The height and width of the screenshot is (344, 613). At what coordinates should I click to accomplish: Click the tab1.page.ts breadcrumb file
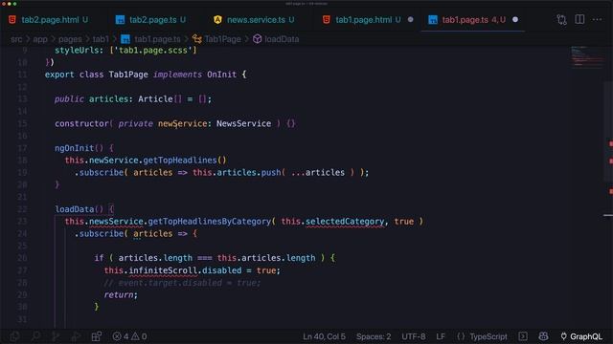click(x=157, y=39)
